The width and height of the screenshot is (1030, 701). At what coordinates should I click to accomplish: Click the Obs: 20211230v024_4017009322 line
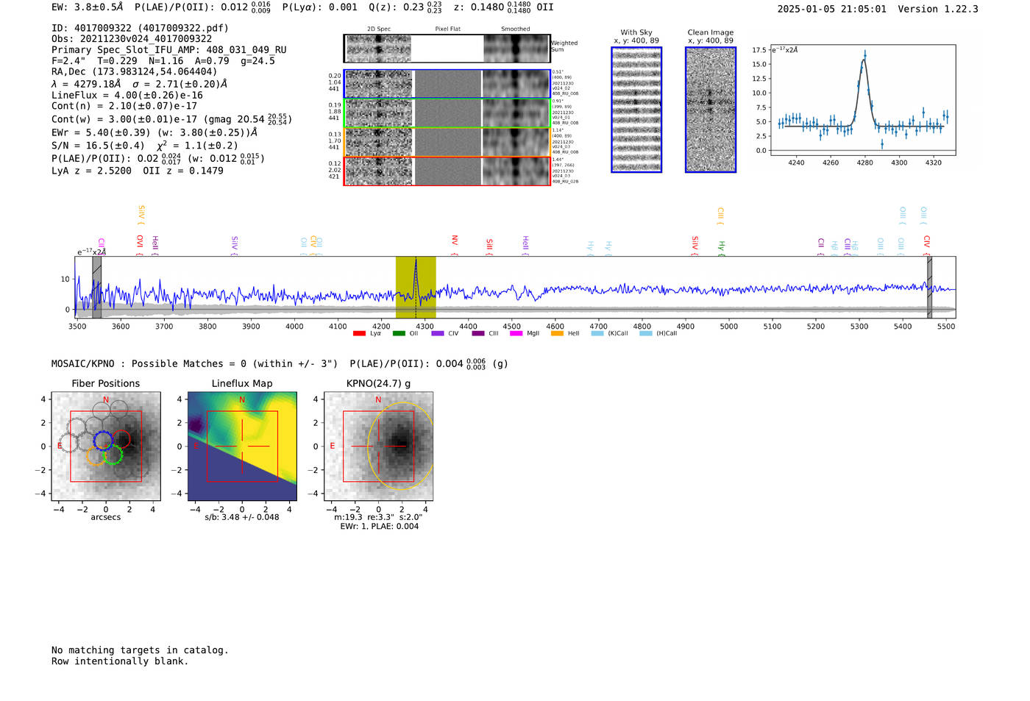132,39
